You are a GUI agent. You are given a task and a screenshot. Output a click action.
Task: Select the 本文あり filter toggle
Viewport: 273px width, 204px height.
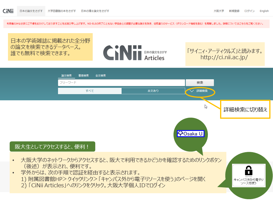(153, 91)
